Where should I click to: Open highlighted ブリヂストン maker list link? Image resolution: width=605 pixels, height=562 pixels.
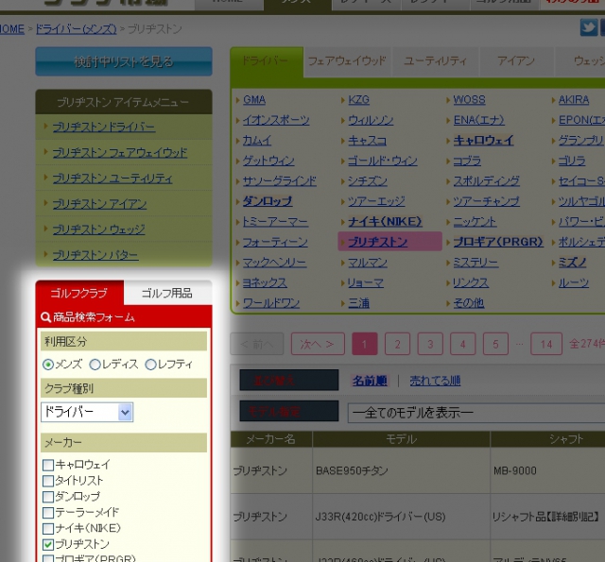coord(378,242)
